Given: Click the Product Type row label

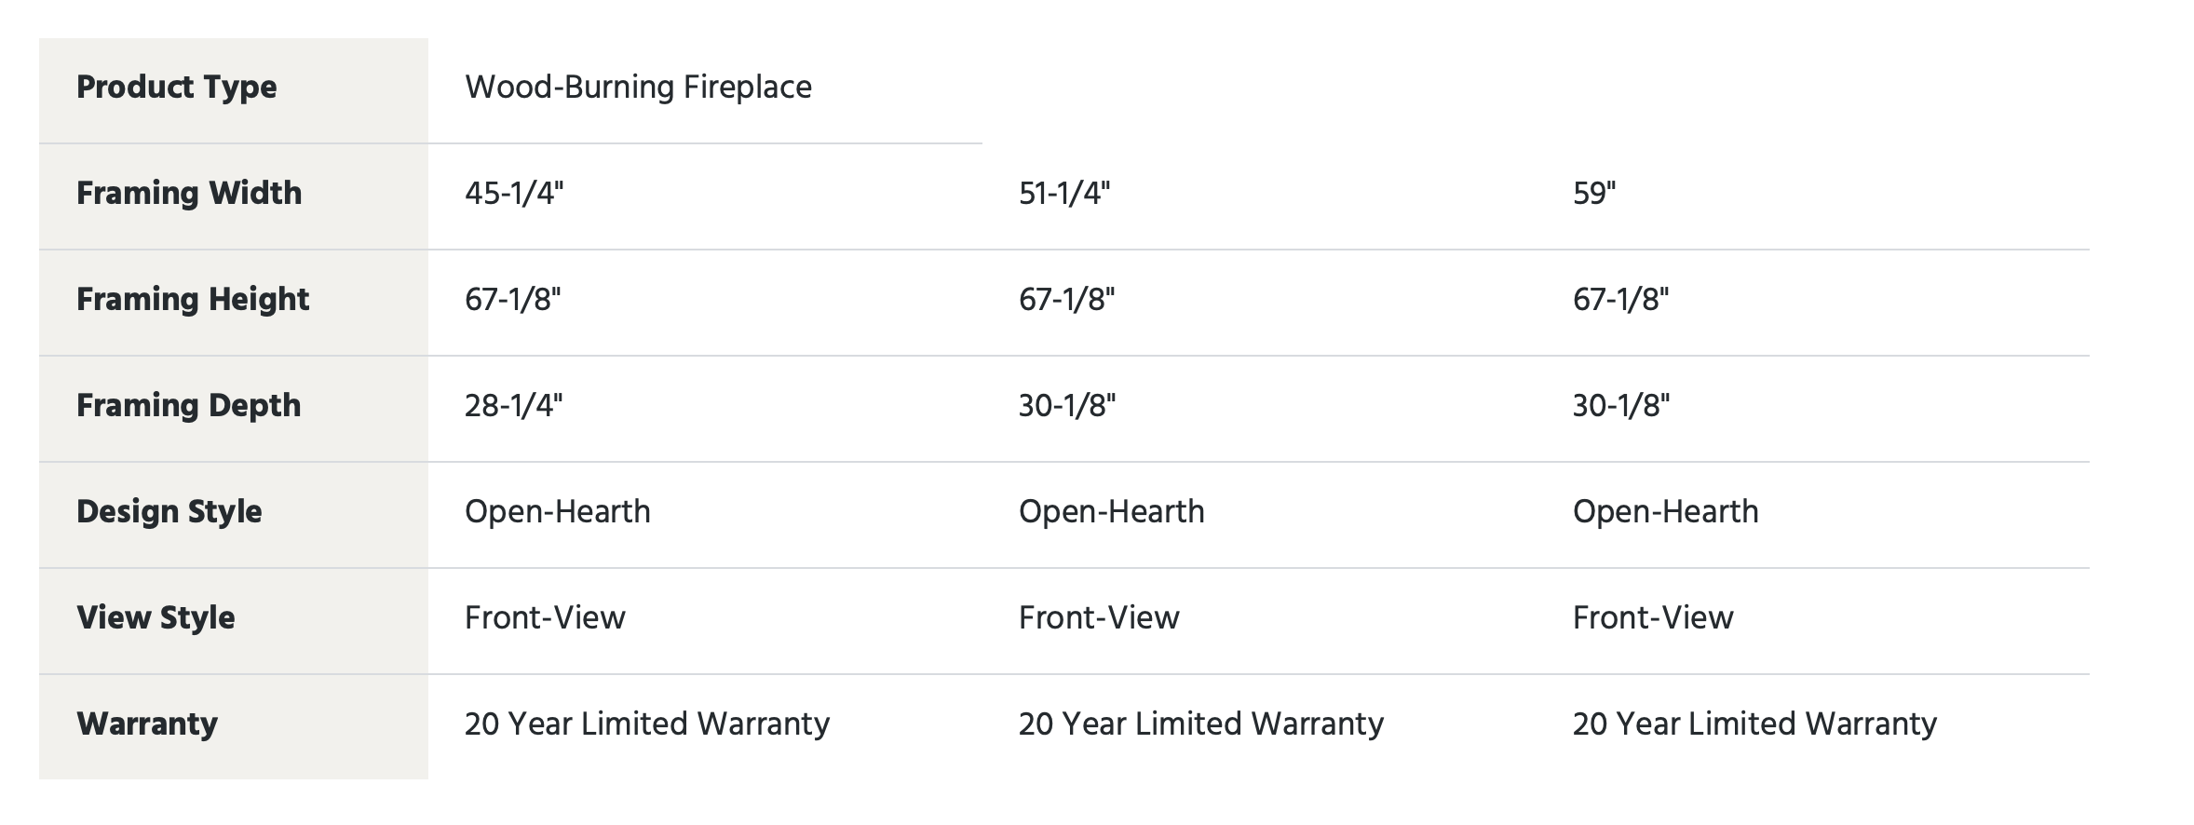Looking at the screenshot, I should tap(176, 88).
